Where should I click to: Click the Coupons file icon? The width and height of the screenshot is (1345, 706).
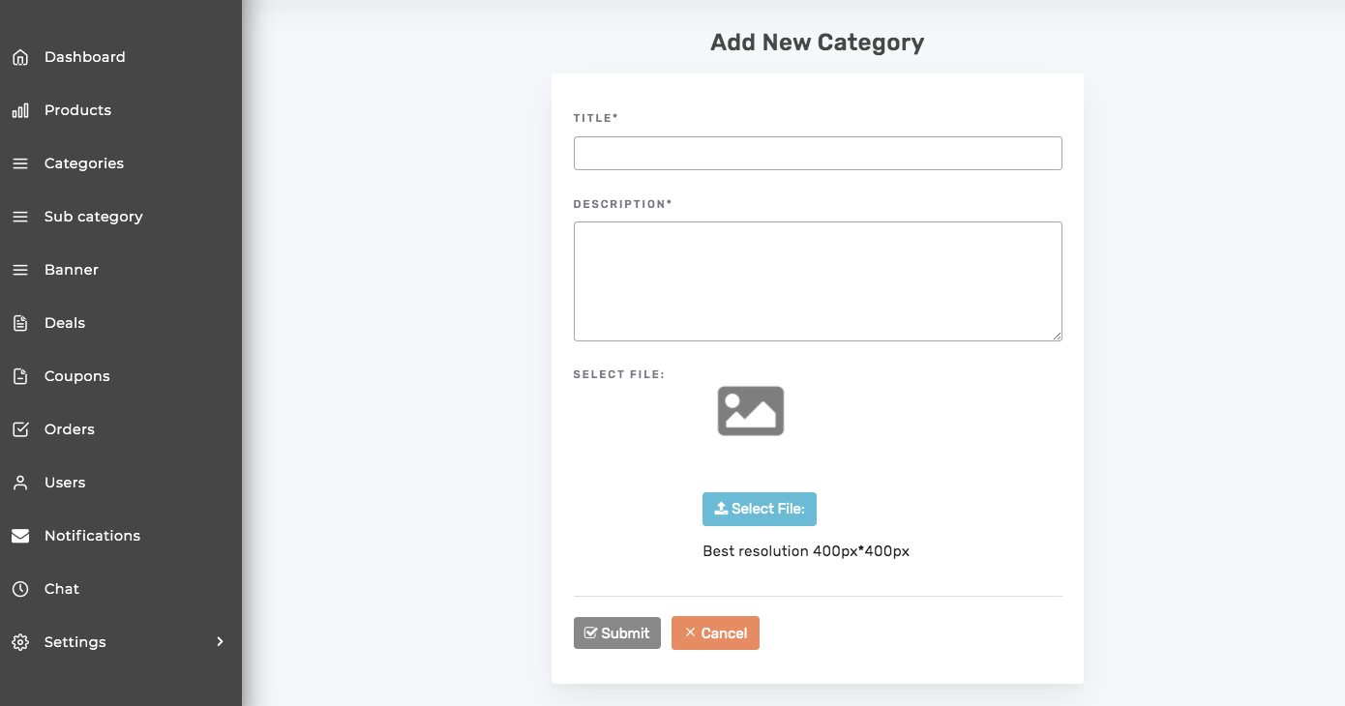20,376
